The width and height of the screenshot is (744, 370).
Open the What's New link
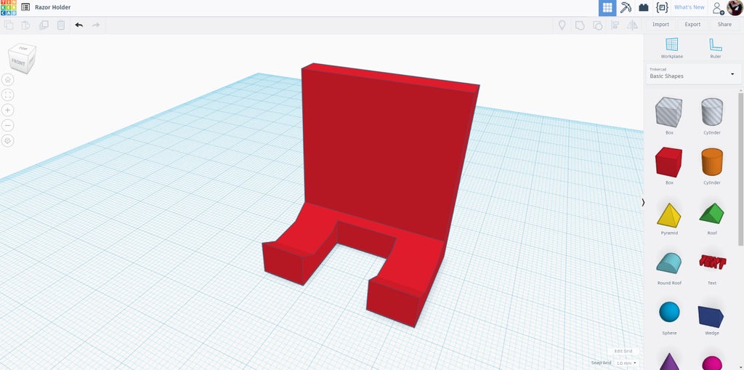pyautogui.click(x=689, y=7)
